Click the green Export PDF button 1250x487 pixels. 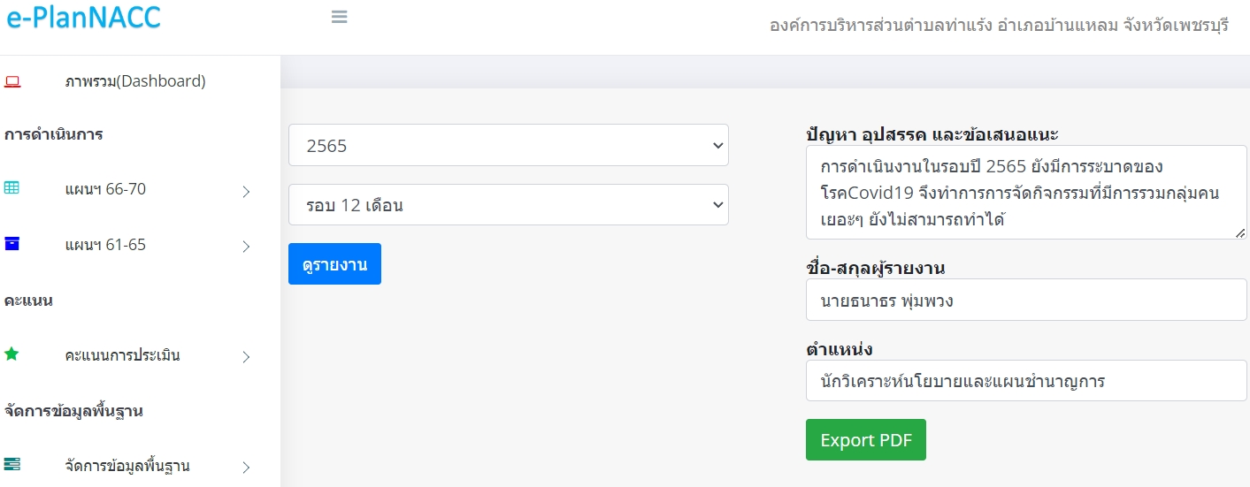click(866, 440)
